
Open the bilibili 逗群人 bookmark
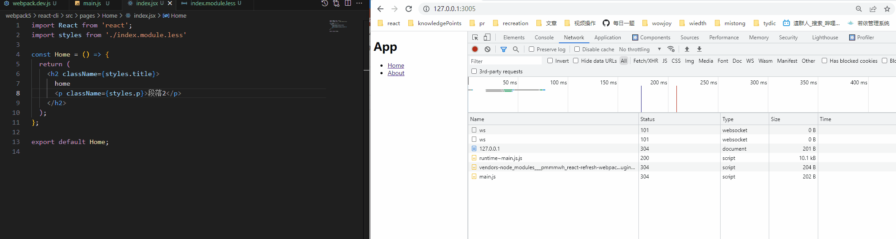point(811,23)
